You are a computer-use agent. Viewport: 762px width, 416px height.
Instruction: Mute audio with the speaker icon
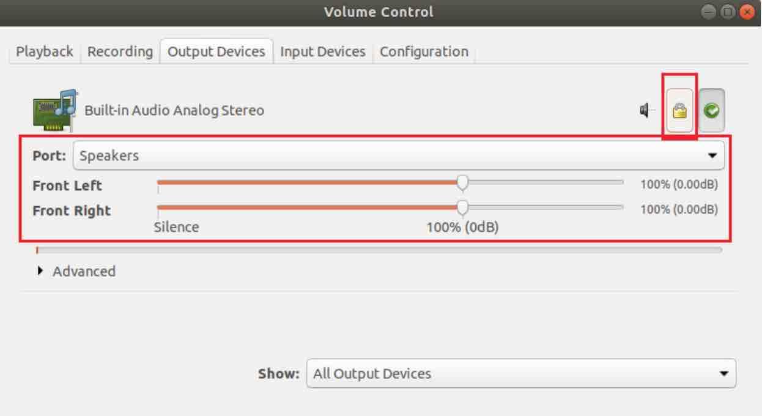click(x=646, y=111)
